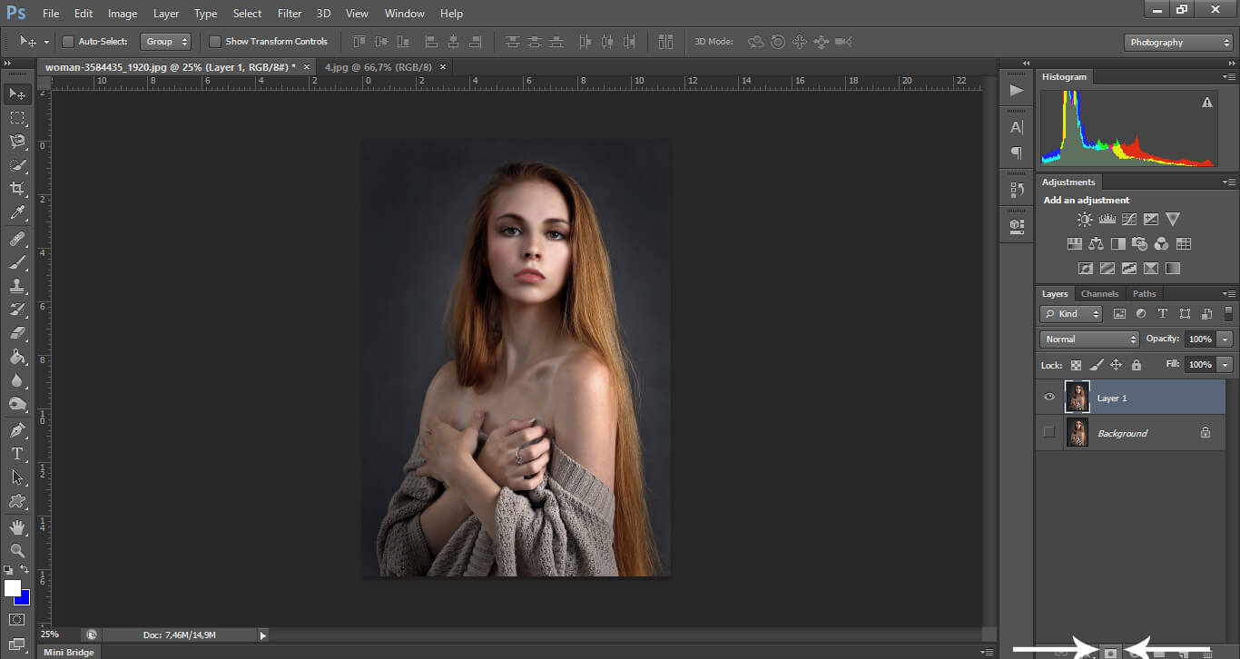Open the Opacity slider arrow

point(1225,339)
